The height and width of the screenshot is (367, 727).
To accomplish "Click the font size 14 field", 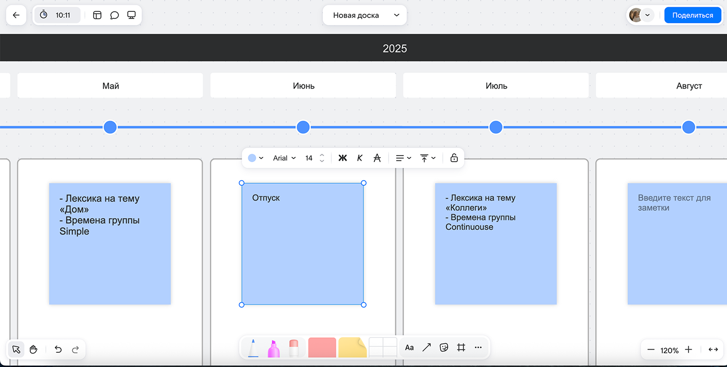I will [x=309, y=158].
